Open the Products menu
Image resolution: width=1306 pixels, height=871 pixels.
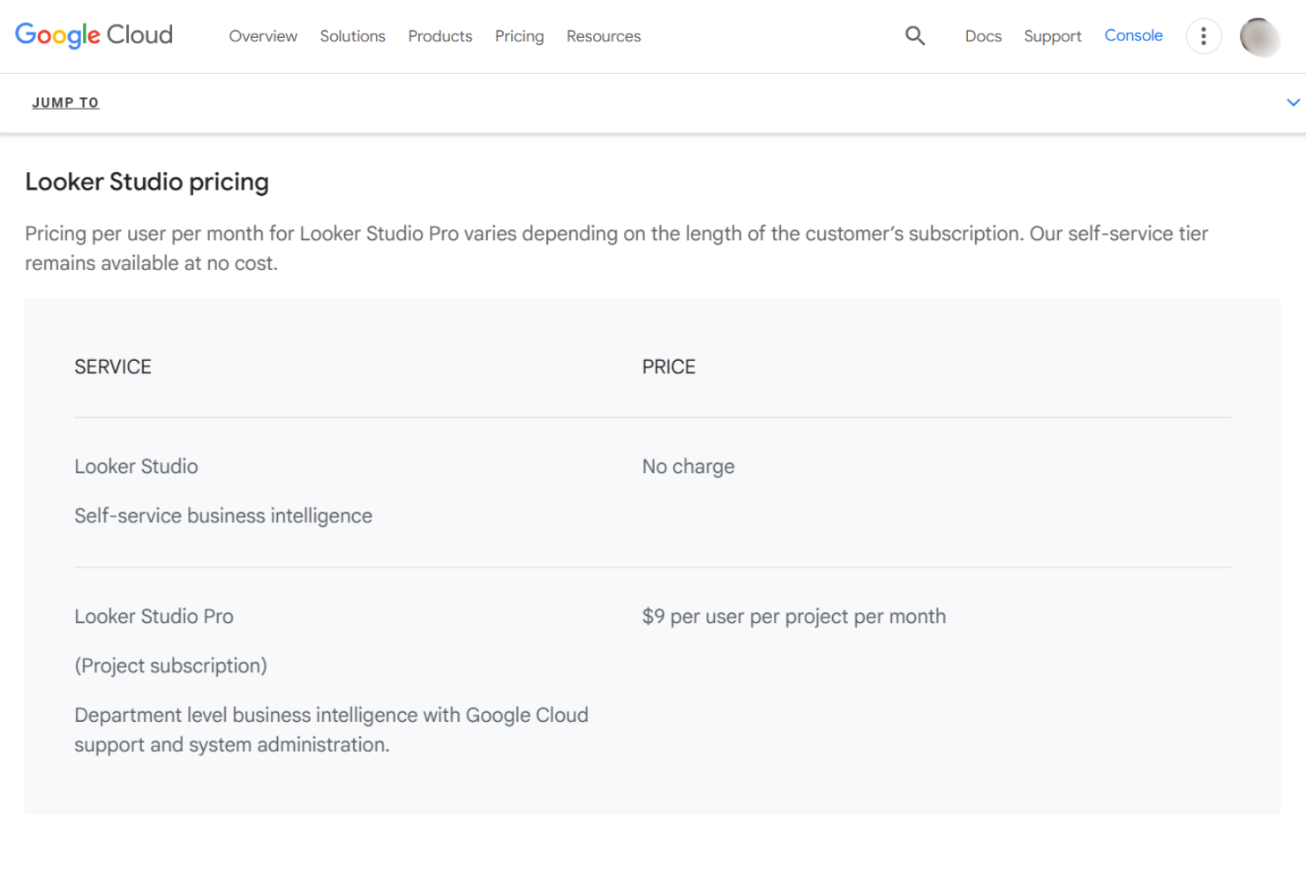(x=440, y=36)
